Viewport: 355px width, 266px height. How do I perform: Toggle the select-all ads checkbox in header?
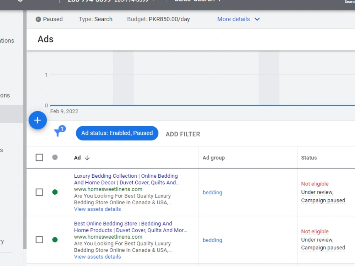(x=39, y=157)
